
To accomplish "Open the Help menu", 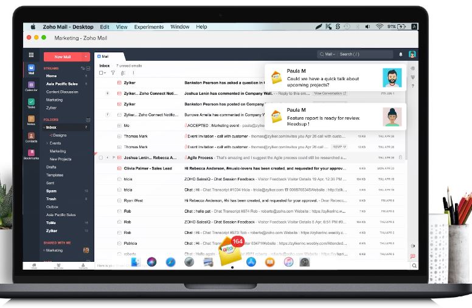I will pyautogui.click(x=201, y=27).
